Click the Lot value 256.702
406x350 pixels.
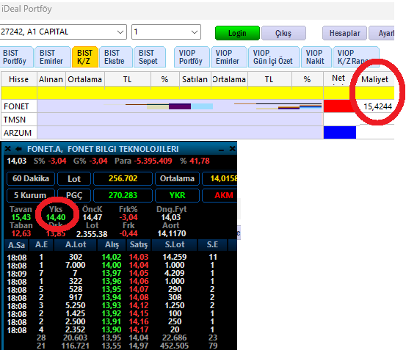[123, 178]
